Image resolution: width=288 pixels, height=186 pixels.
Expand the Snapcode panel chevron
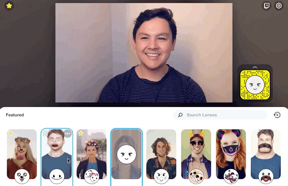pos(255,67)
